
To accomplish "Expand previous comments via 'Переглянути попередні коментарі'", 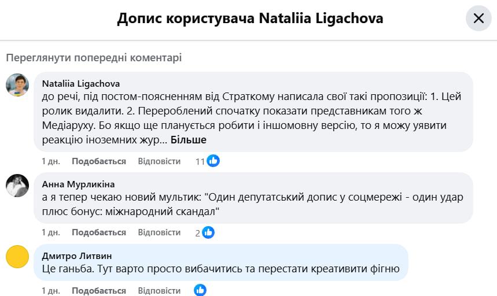I will click(x=94, y=57).
